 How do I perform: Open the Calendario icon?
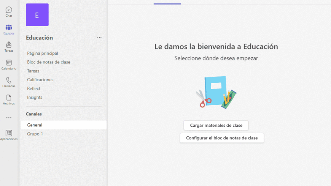point(9,65)
